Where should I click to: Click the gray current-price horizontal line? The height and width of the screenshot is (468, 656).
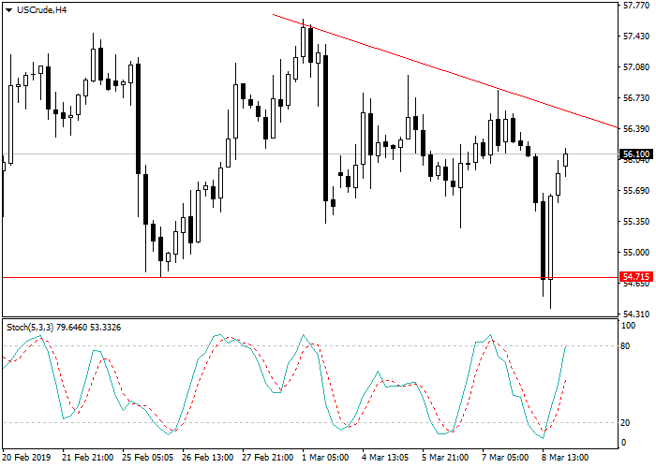pyautogui.click(x=309, y=154)
